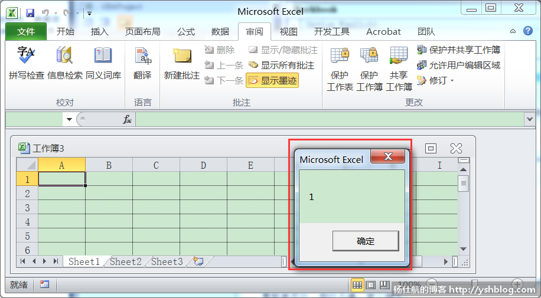Switch to Page Break Preview in status bar
Viewport: 541px width, 298px height.
coord(384,285)
